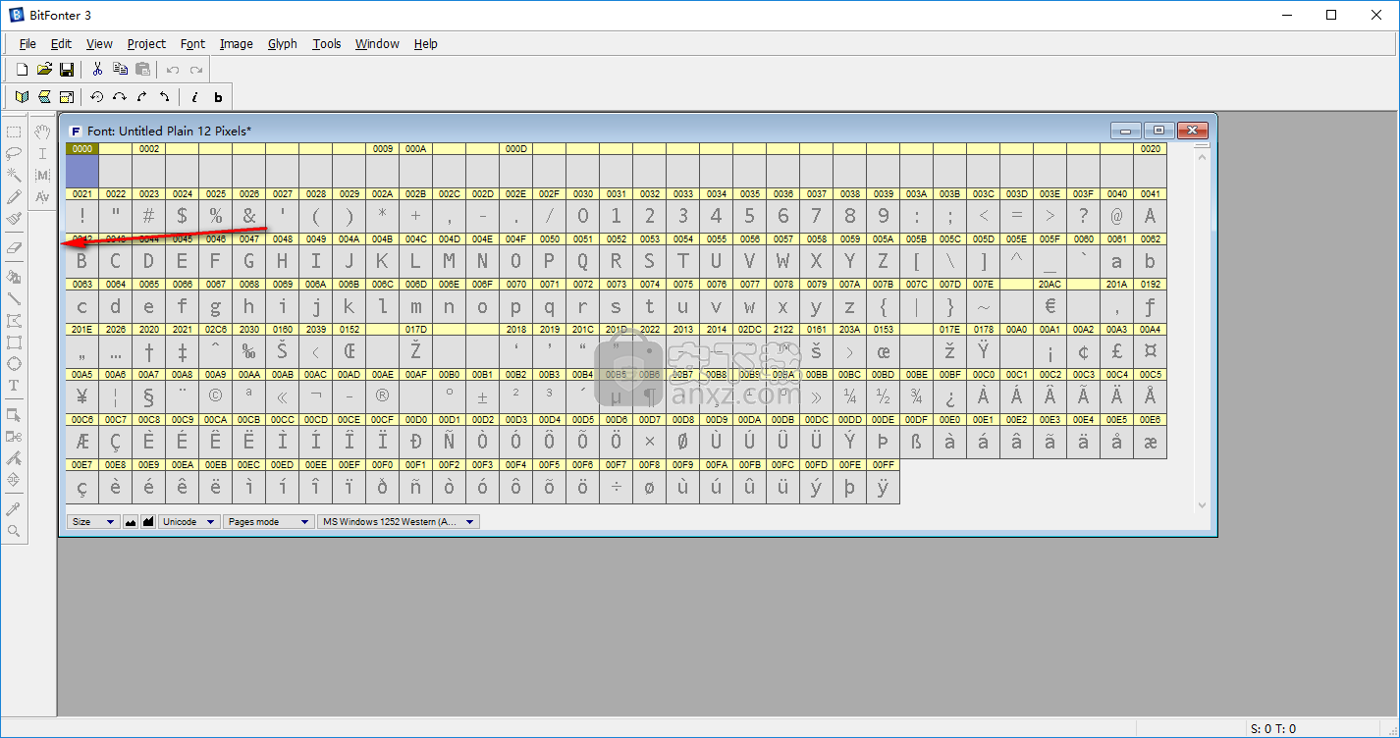Select the Pencil tool
The image size is (1400, 738).
tap(14, 197)
